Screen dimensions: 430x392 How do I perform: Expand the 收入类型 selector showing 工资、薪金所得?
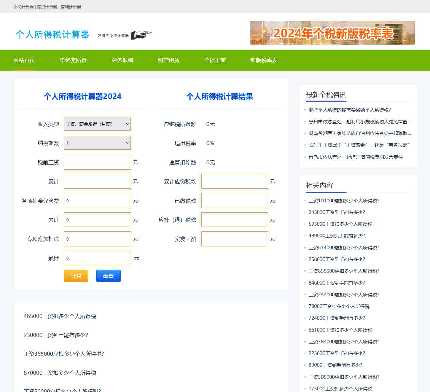[97, 124]
